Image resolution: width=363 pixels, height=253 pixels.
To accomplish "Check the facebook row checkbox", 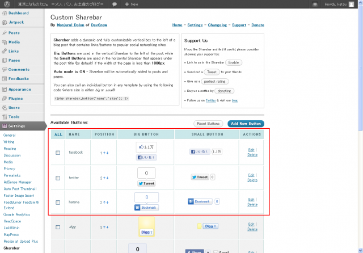I will [58, 153].
